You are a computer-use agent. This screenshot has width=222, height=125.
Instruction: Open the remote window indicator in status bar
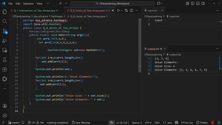click(3, 123)
